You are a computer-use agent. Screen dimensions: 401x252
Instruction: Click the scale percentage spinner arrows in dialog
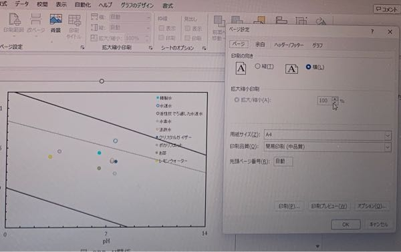[x=335, y=100]
